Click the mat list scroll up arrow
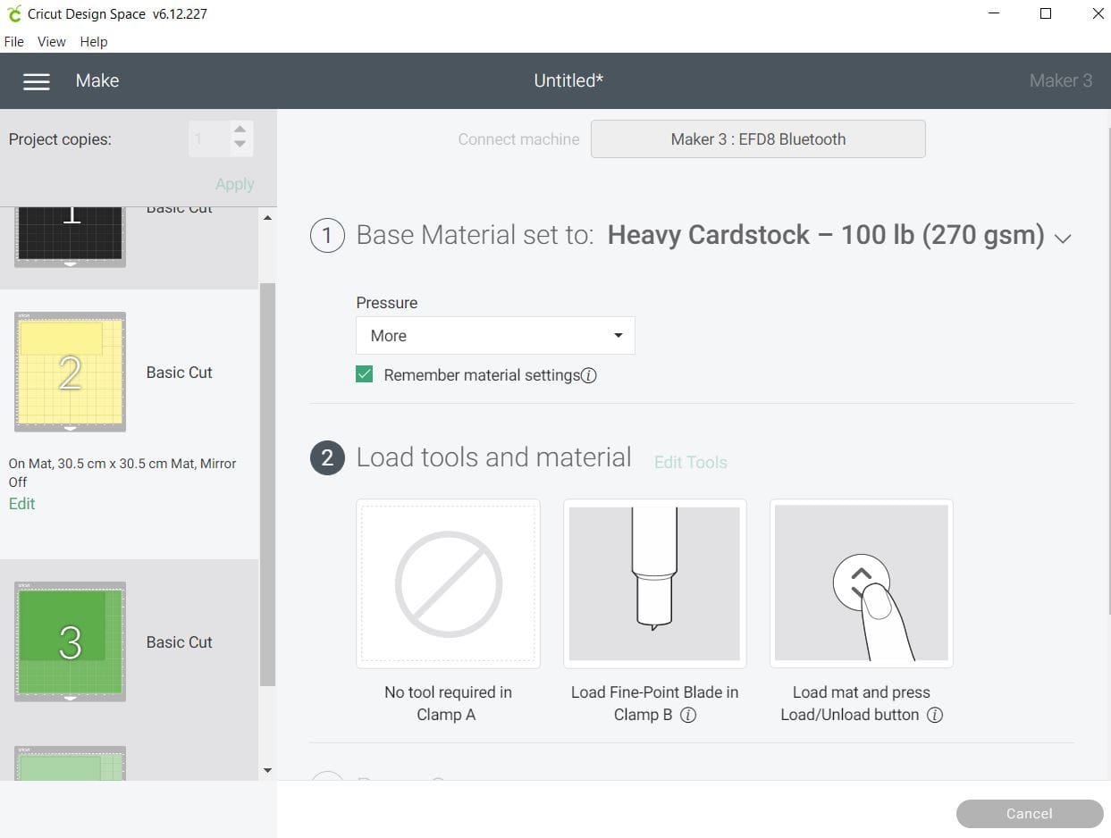The width and height of the screenshot is (1111, 838). (x=267, y=218)
